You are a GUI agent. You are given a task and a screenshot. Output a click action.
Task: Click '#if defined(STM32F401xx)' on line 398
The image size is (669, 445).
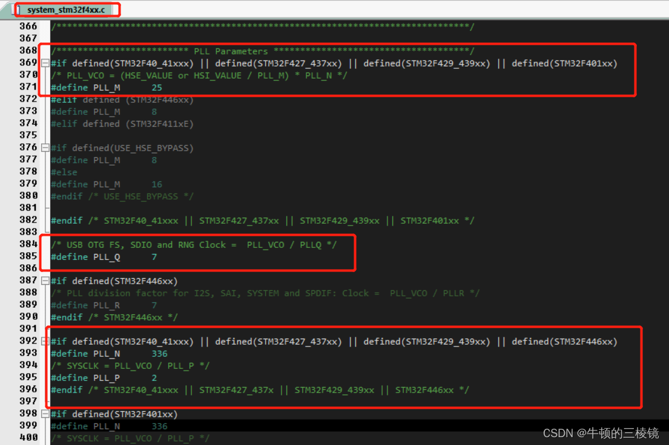click(x=114, y=414)
